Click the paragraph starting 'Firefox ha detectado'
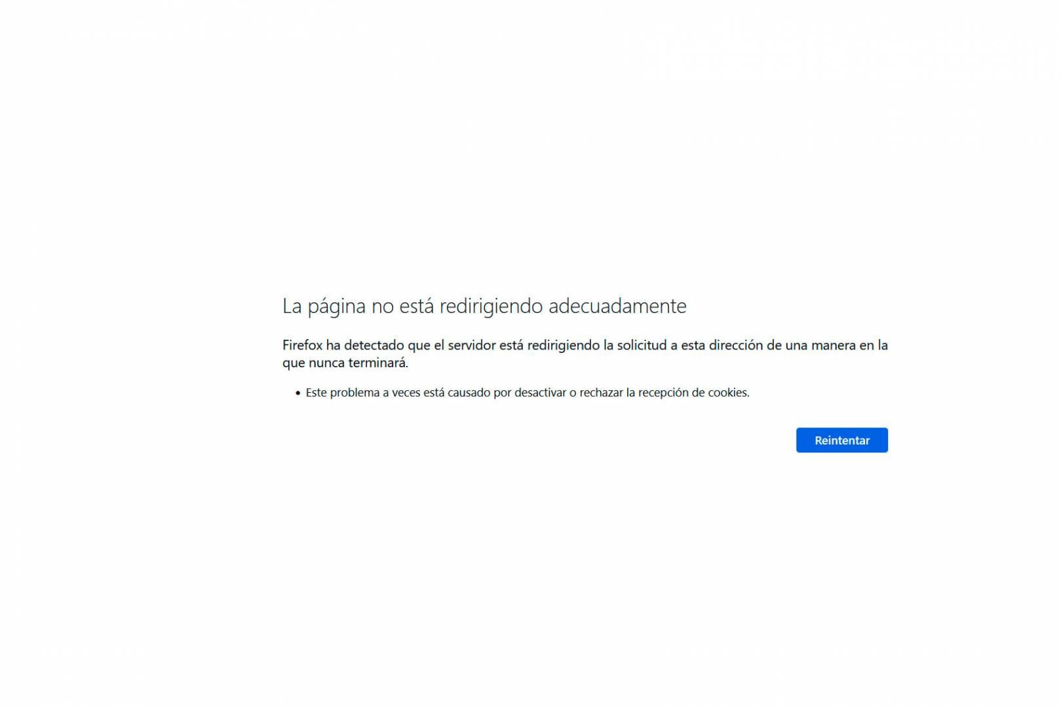 (585, 353)
